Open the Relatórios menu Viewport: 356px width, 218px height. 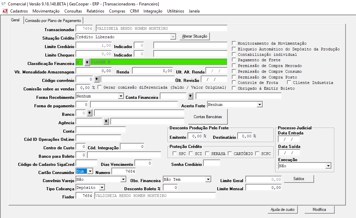[95, 11]
